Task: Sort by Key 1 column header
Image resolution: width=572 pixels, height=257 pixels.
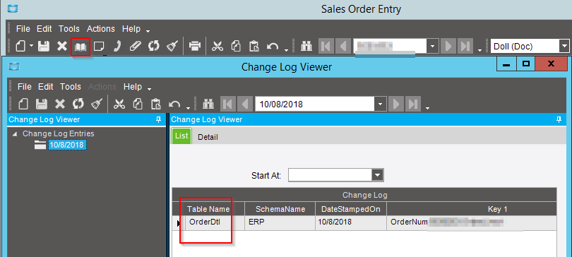Action: tap(472, 209)
